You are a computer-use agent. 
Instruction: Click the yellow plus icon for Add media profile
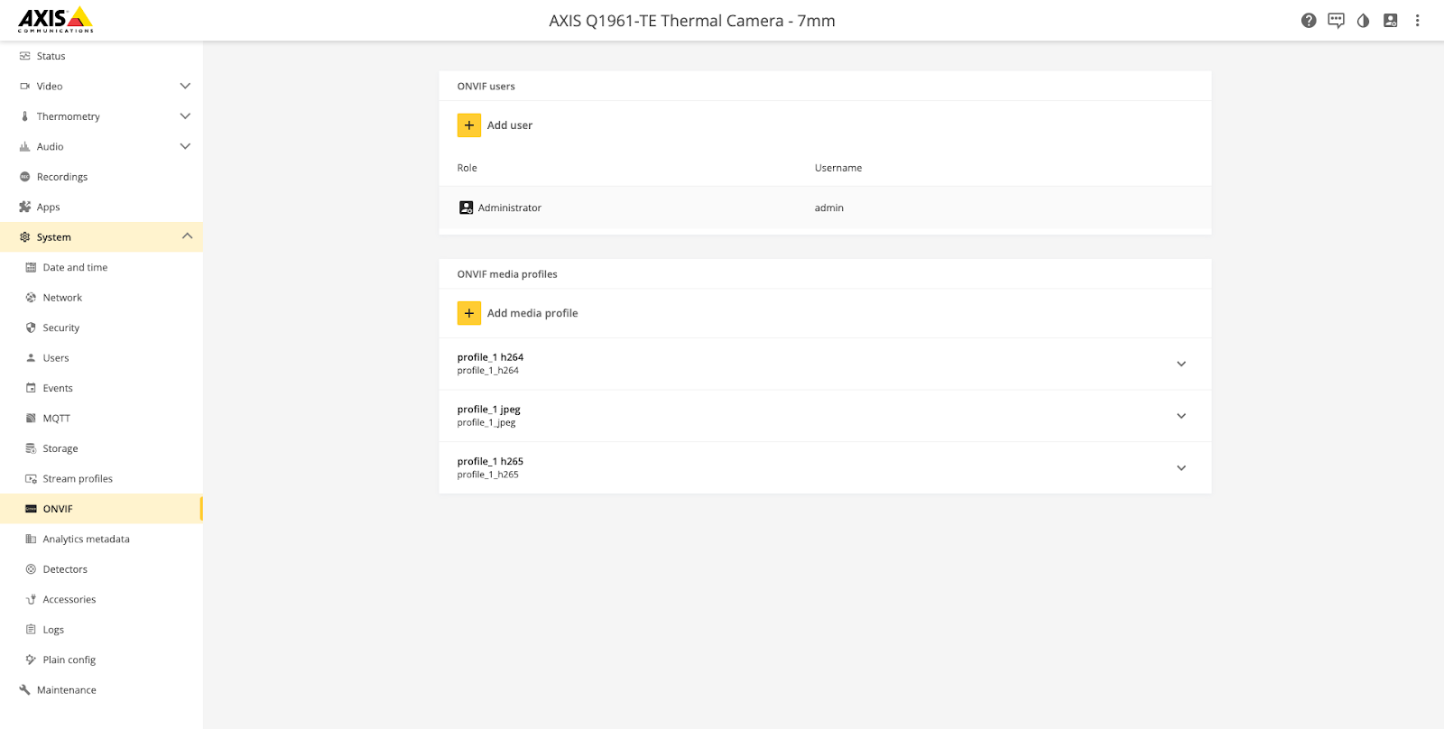tap(469, 313)
